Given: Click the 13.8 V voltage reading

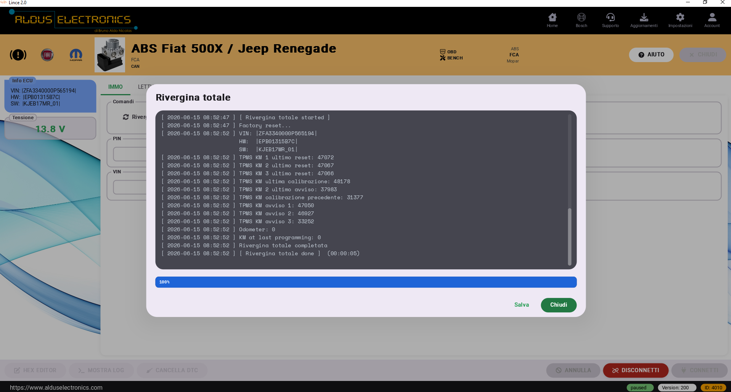Looking at the screenshot, I should tap(50, 129).
